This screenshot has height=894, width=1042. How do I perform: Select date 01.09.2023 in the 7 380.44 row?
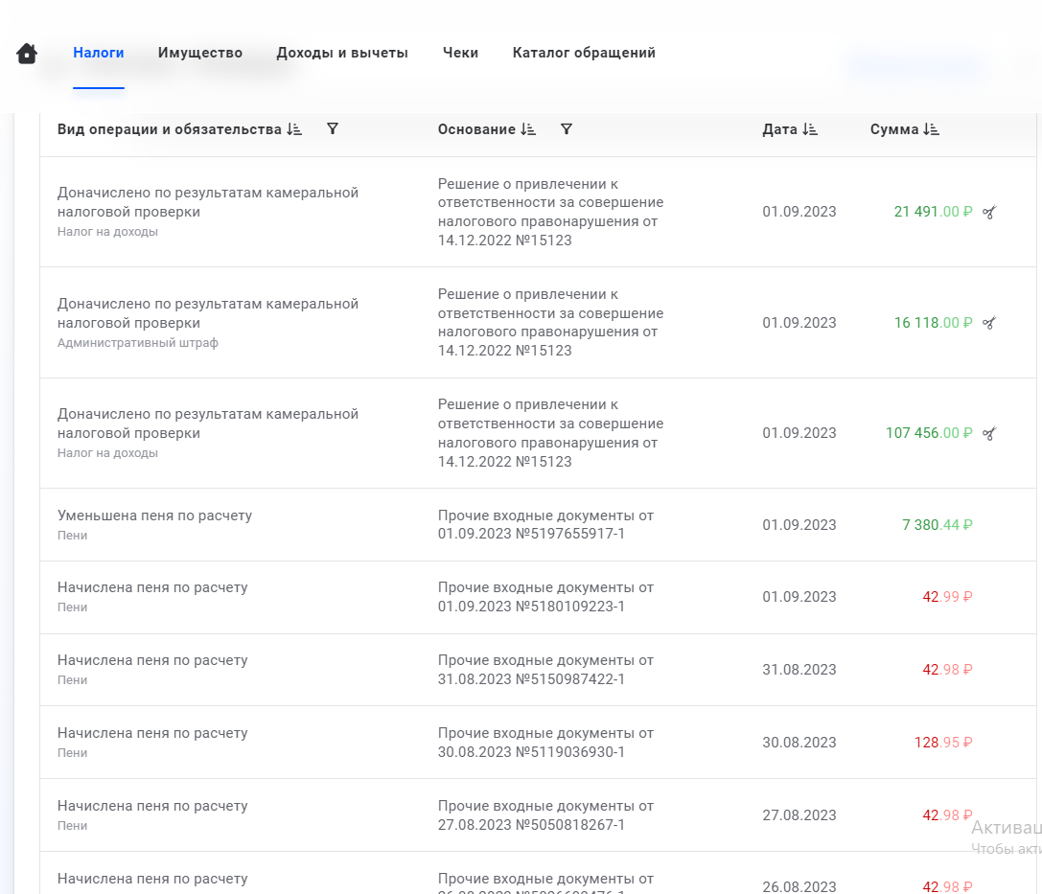click(x=799, y=525)
